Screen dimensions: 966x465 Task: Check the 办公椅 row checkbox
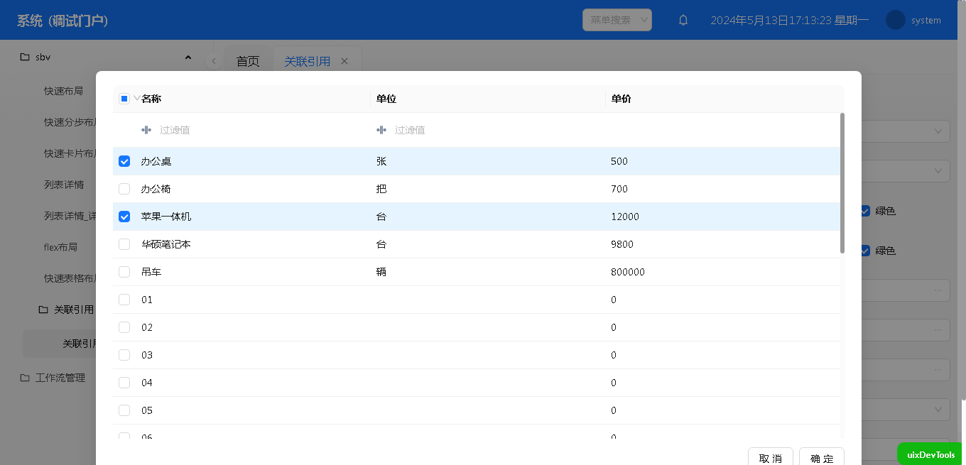point(124,189)
